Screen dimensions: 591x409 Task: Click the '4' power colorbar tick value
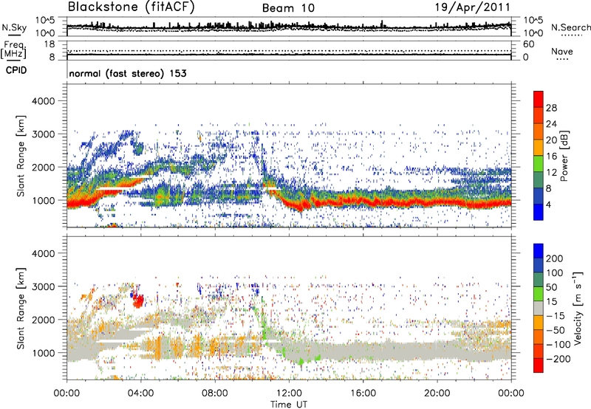(548, 205)
